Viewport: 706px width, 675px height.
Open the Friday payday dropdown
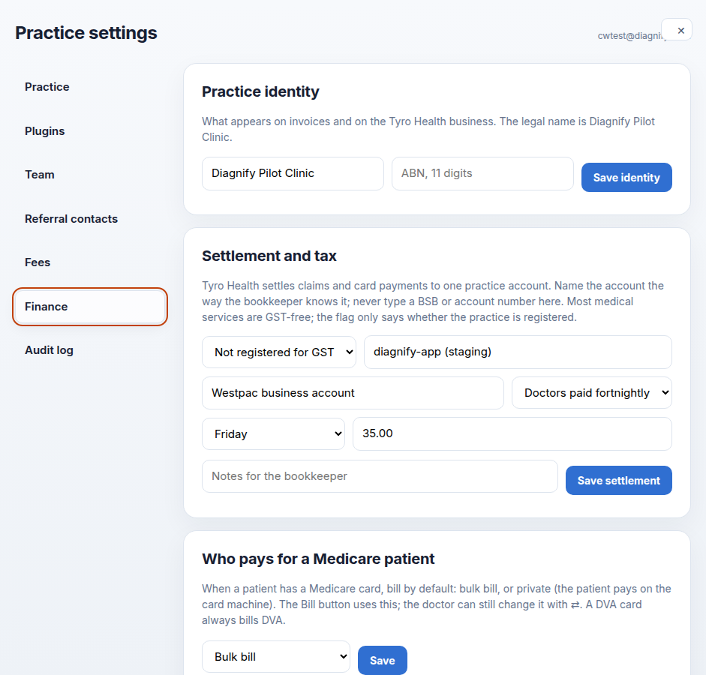click(x=273, y=433)
